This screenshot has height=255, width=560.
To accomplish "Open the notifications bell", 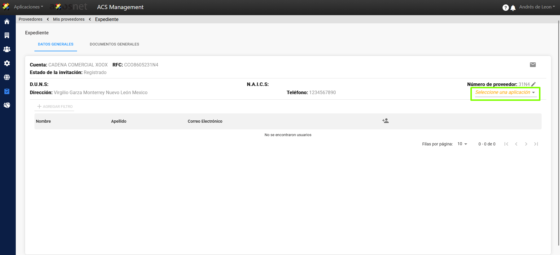I will click(x=513, y=8).
